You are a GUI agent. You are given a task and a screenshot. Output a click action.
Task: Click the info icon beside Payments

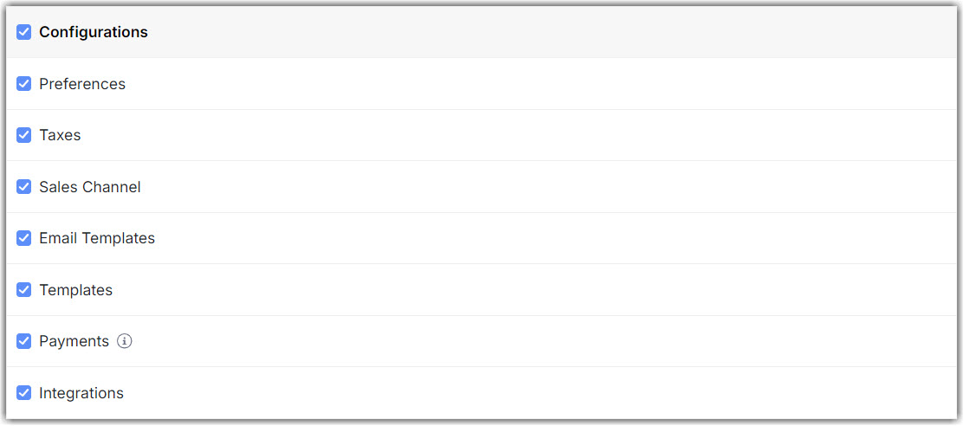(125, 341)
